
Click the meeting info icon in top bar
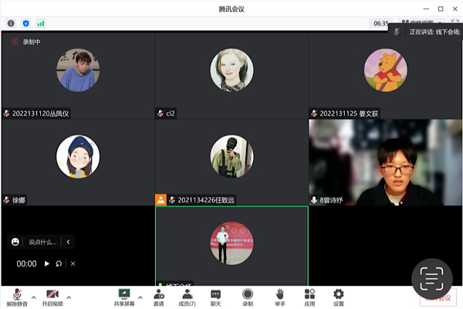tap(11, 23)
